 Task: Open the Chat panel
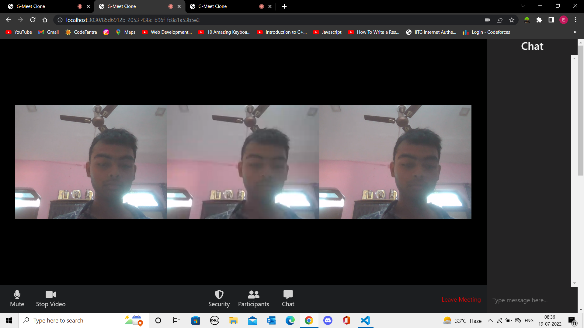pos(287,298)
